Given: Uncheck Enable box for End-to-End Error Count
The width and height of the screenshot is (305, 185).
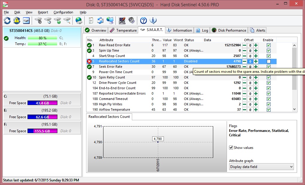Looking at the screenshot, I should click(x=269, y=88).
